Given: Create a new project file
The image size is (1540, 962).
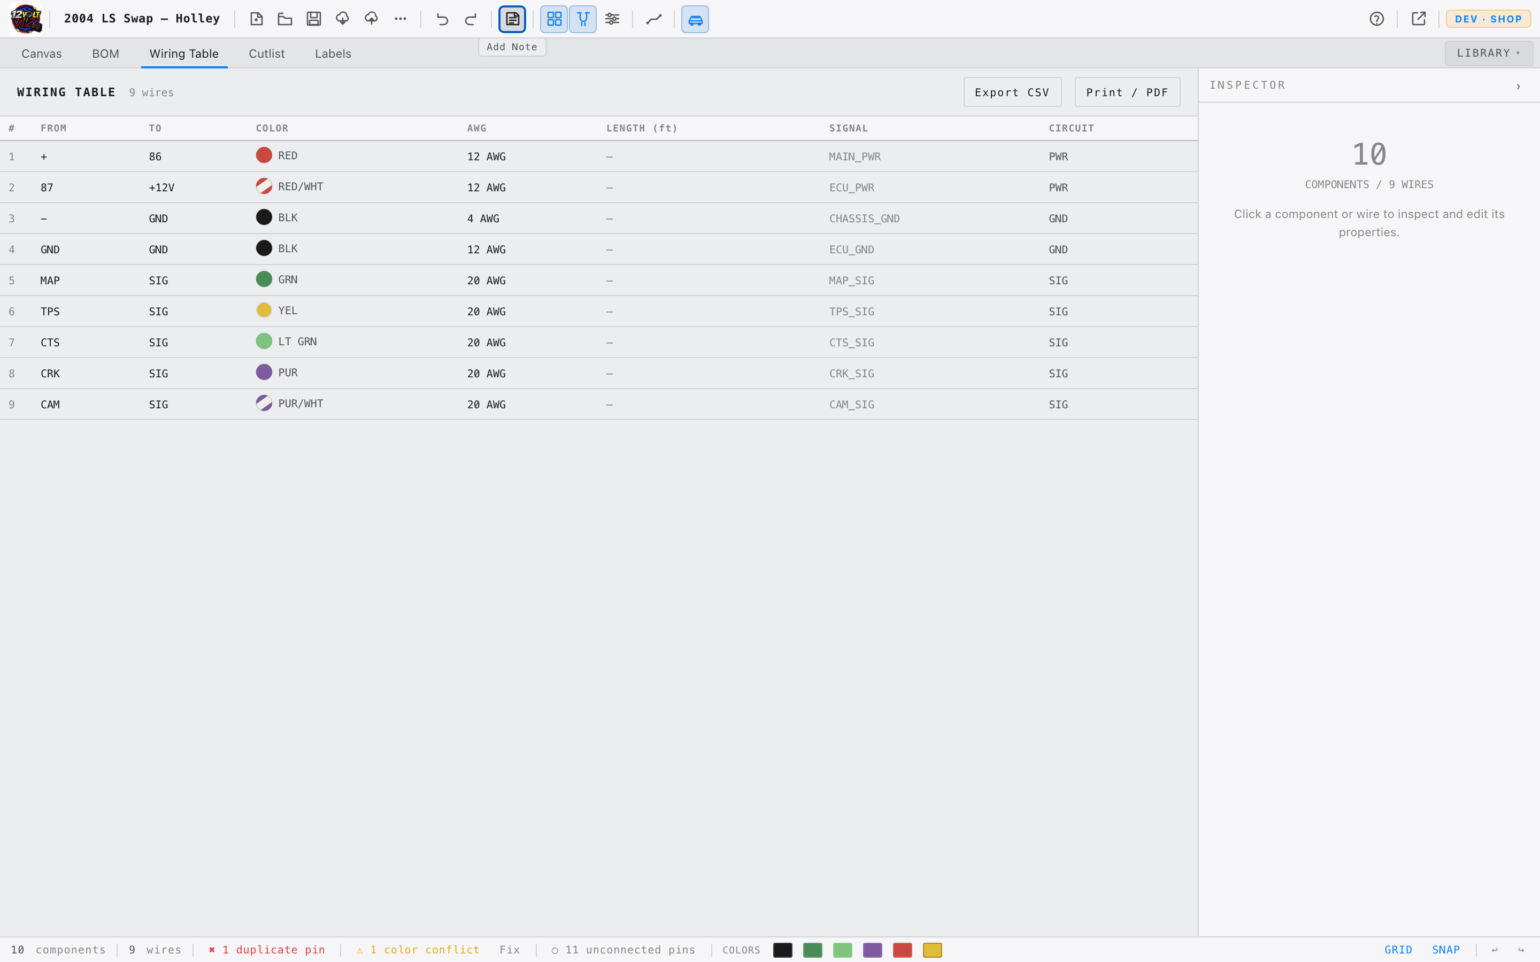Looking at the screenshot, I should 257,19.
